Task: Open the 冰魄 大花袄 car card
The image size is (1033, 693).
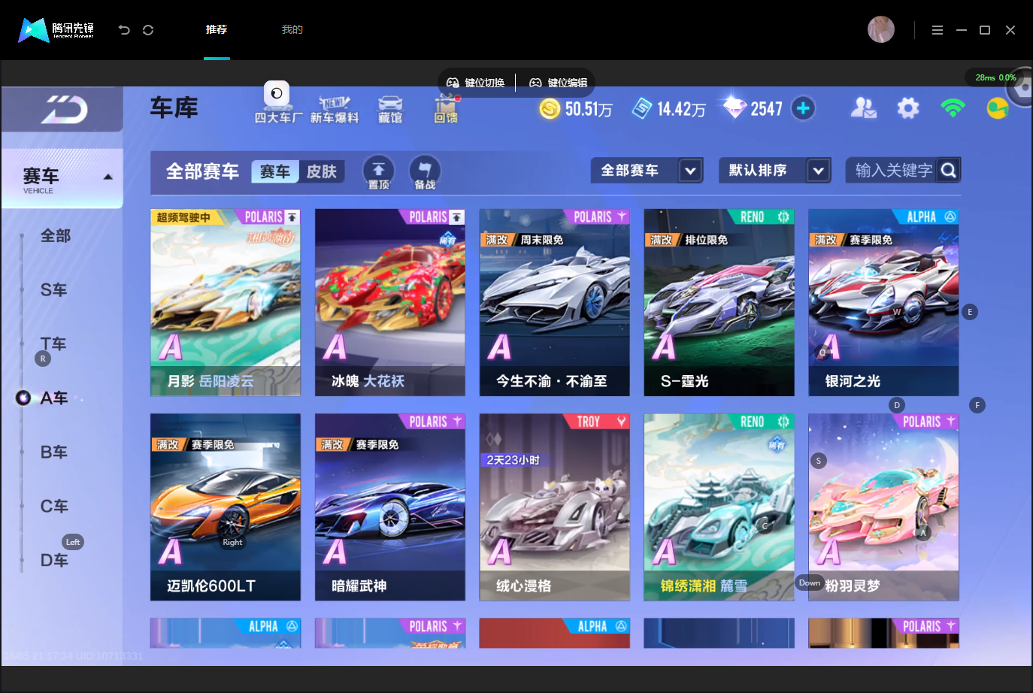Action: [x=390, y=303]
